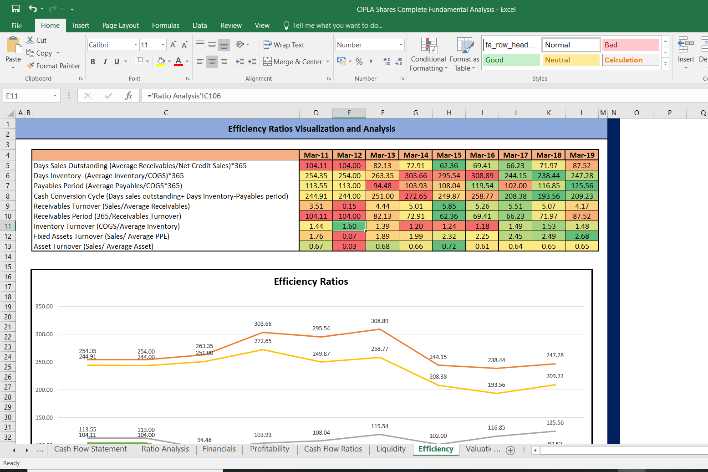708x472 pixels.
Task: Click the Format as Table icon
Action: pos(464,55)
